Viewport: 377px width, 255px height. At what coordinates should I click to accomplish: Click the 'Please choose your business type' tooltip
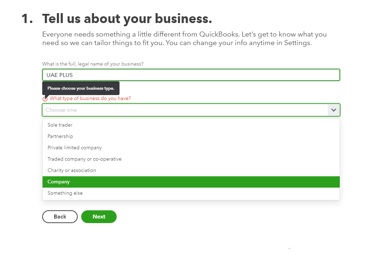[81, 88]
